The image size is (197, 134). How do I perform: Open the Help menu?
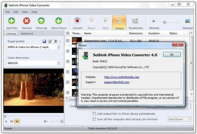coord(34,12)
